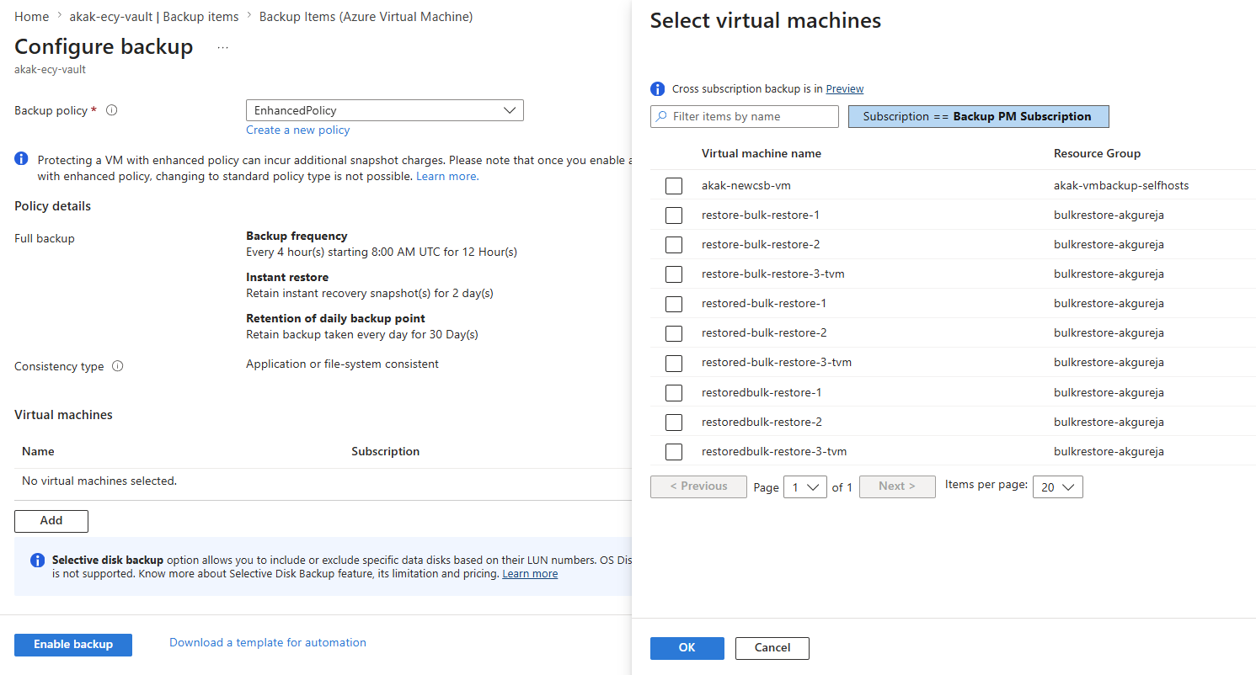Click the restored-bulk-restore-3-tvm name text
The width and height of the screenshot is (1256, 675).
tap(777, 362)
